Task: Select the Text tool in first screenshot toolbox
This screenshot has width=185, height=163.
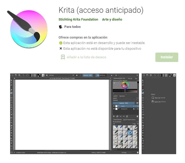Action: point(11,83)
